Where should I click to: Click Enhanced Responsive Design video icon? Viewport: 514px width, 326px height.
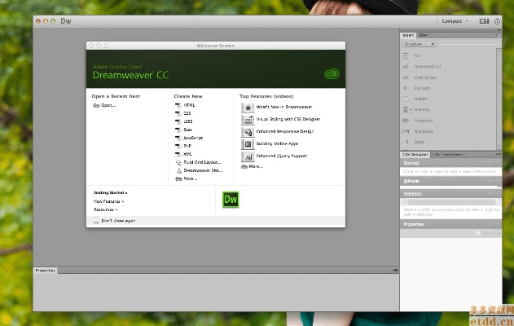248,131
